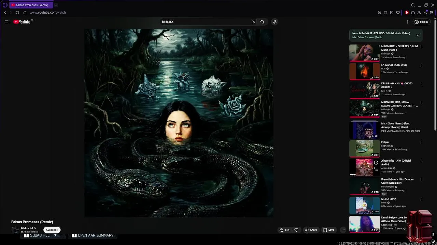The image size is (437, 245).
Task: Add Álvaro Díaz - JPN to Watch later
Action: pyautogui.click(x=376, y=163)
